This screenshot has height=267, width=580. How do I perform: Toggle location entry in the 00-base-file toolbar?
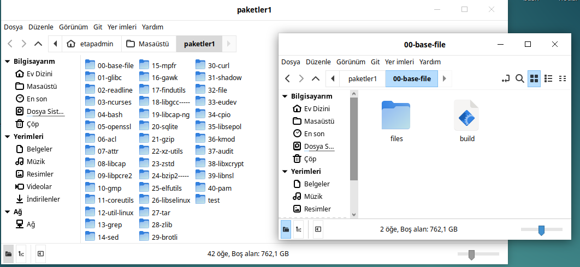click(x=506, y=79)
